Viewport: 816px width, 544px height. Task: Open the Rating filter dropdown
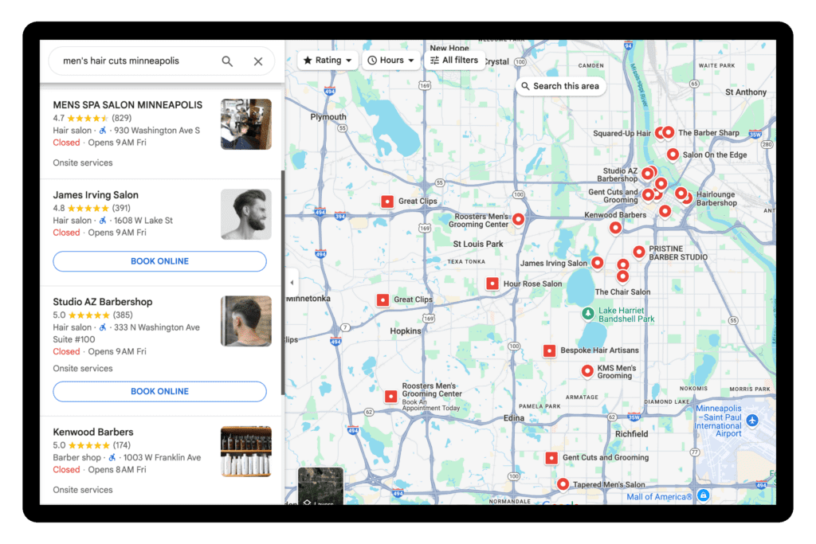(328, 61)
